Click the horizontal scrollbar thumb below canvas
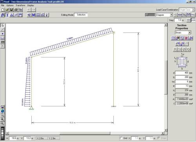 85,133
